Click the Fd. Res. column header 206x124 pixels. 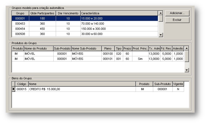[166, 48]
